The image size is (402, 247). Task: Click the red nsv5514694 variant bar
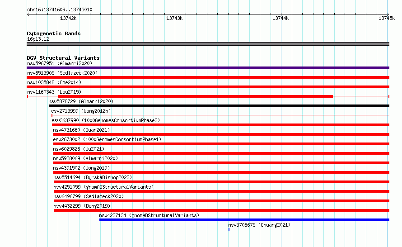[x=221, y=182]
